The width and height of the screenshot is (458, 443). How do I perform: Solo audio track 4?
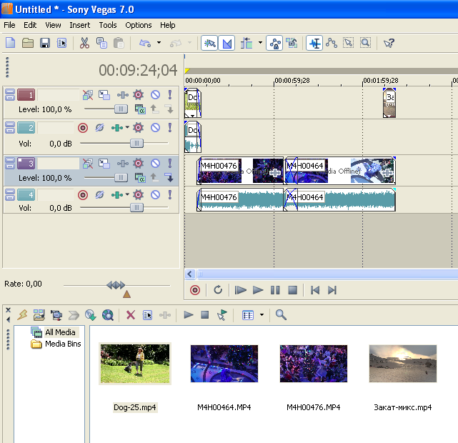(x=170, y=194)
